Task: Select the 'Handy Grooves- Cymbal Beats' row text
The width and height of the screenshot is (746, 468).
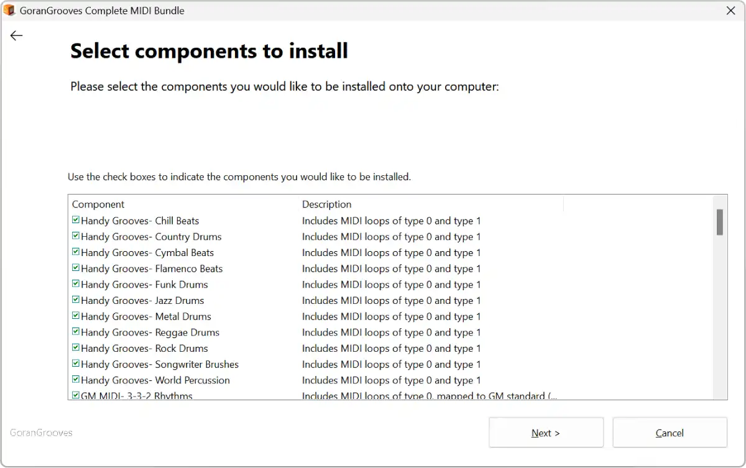Action: click(x=147, y=253)
